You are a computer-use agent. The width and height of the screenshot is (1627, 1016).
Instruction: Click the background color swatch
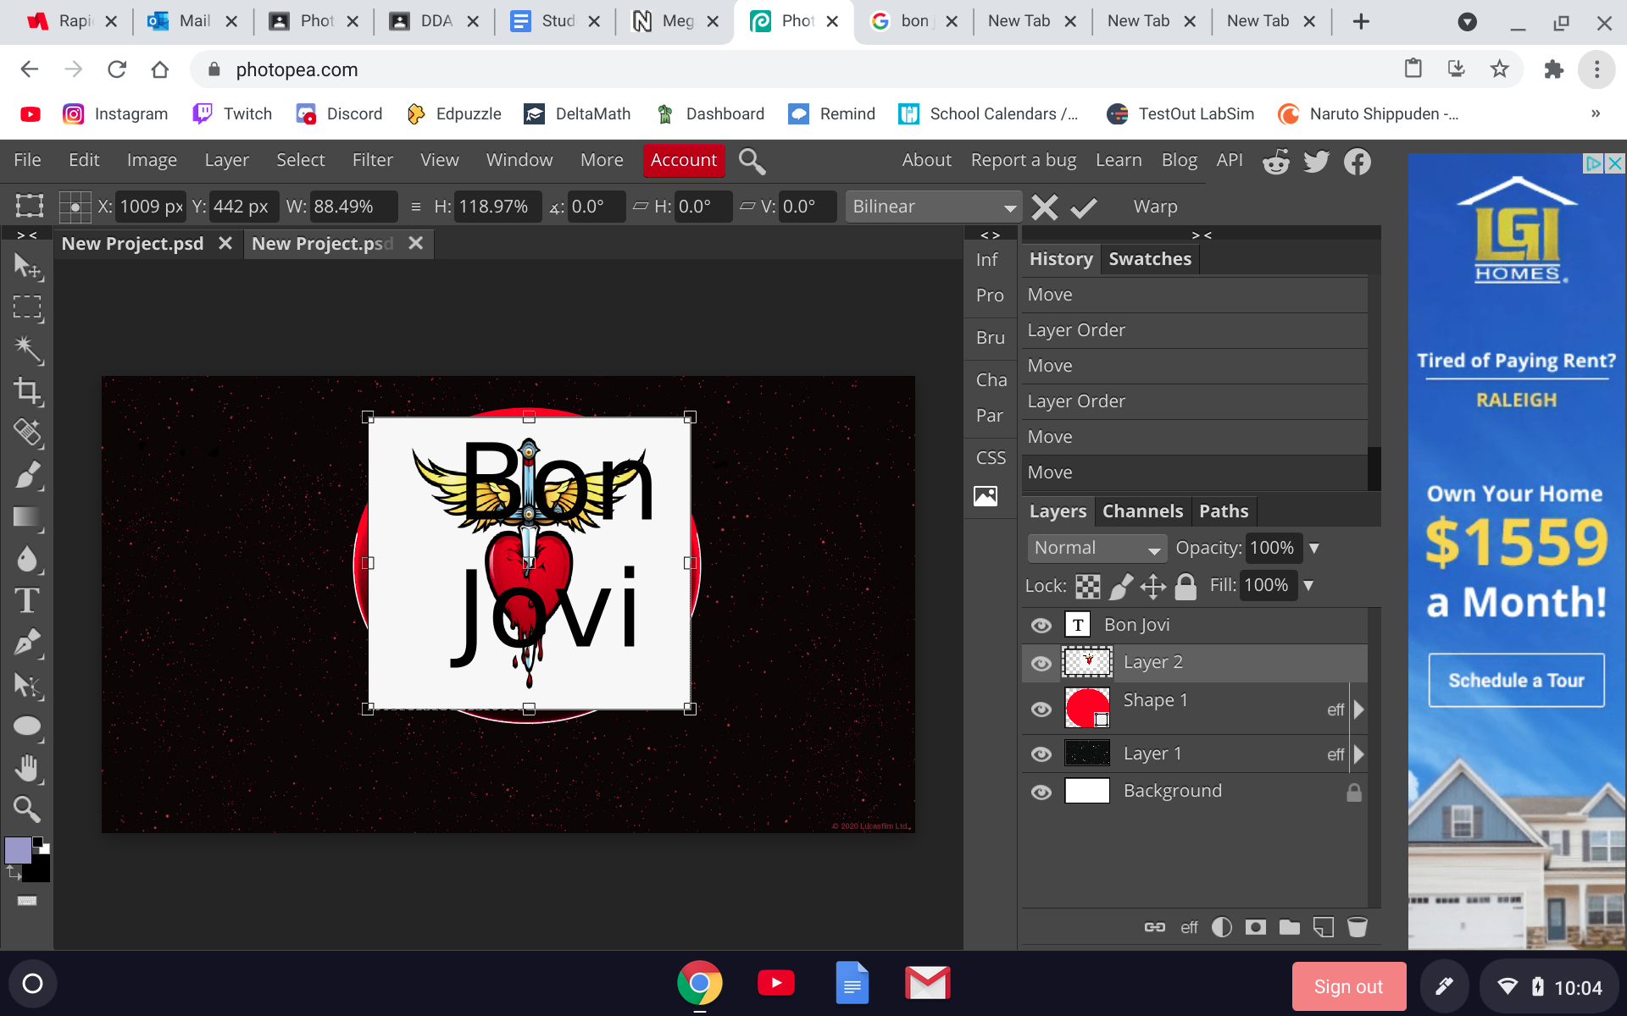tap(37, 870)
